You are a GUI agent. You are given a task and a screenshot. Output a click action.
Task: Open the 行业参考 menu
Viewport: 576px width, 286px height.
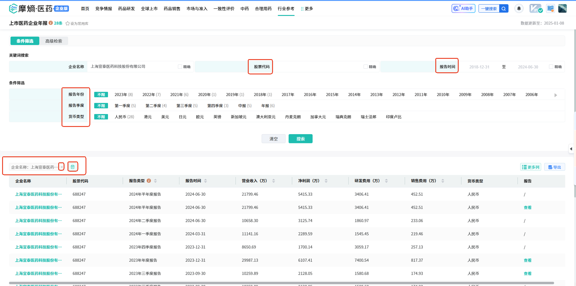(x=286, y=8)
